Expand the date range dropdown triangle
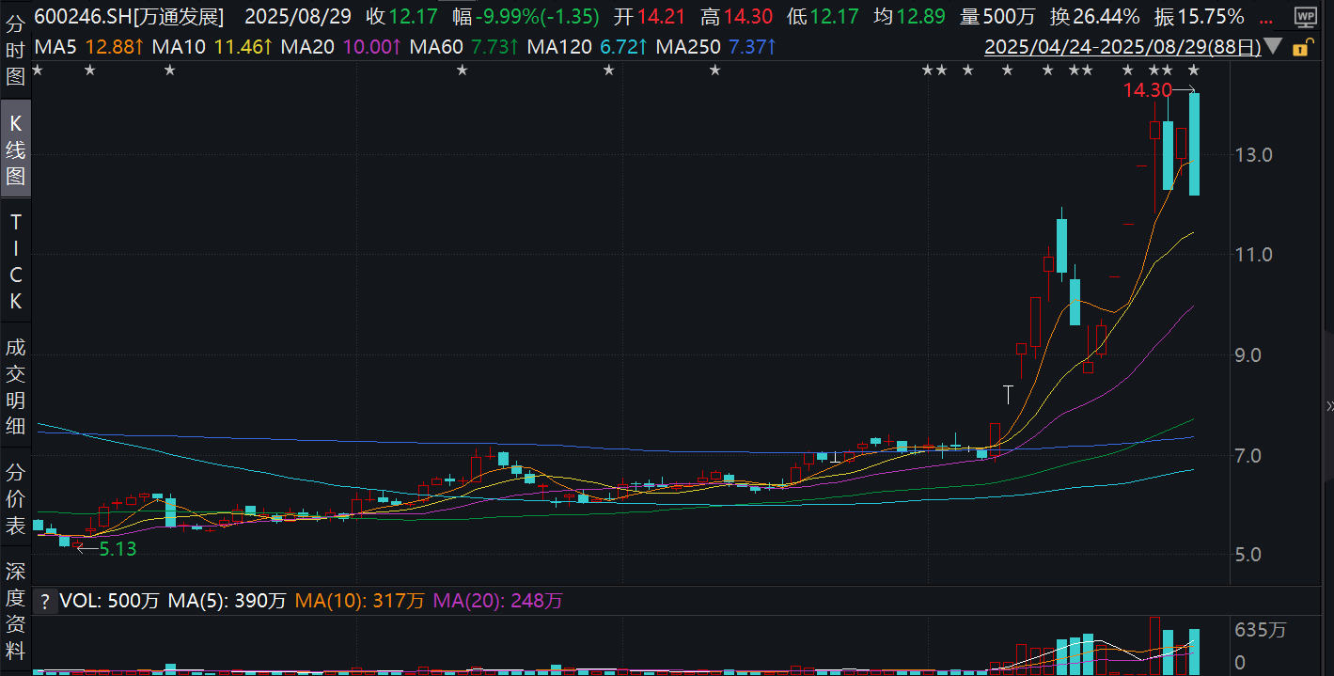1334x676 pixels. (1273, 47)
